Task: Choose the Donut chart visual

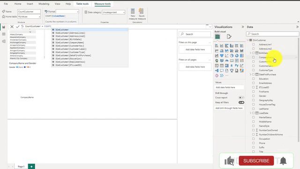Action: (237, 55)
